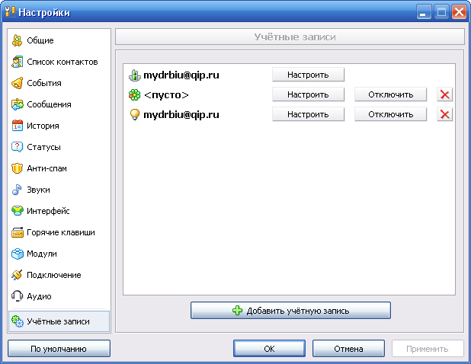This screenshot has height=364, width=471.
Task: Select the Учётные записи sidebar entry
Action: tap(59, 321)
